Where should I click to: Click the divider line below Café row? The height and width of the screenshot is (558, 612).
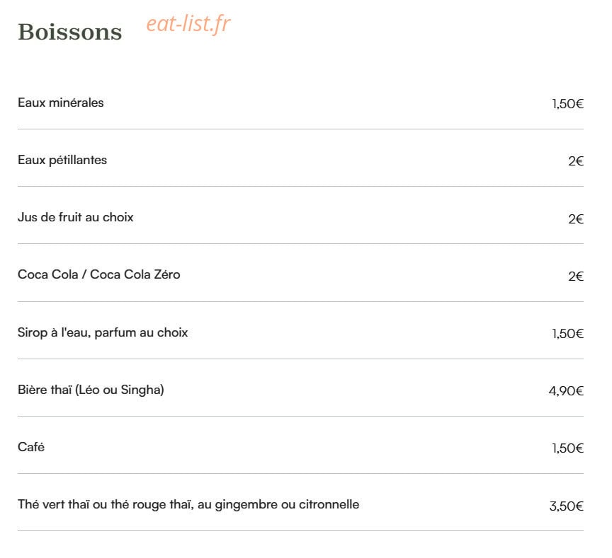click(x=300, y=473)
